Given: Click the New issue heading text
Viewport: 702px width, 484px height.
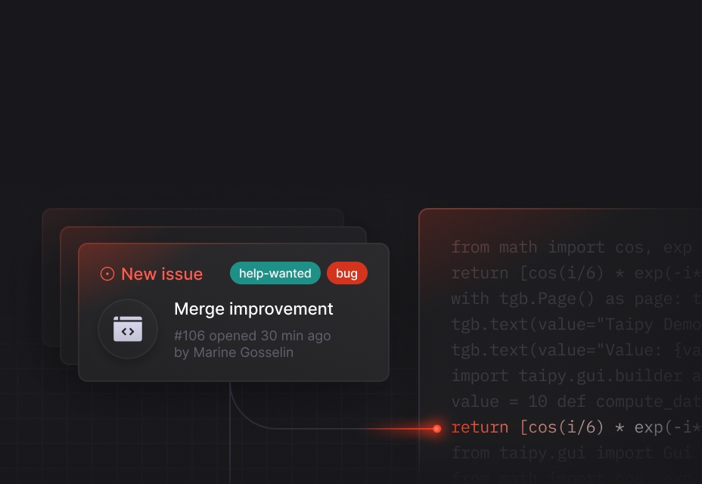Looking at the screenshot, I should pos(162,274).
